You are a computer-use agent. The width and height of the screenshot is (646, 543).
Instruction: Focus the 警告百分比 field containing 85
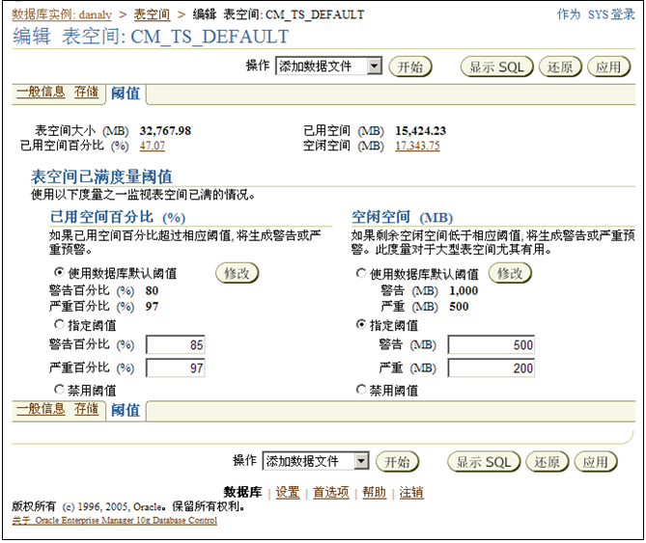[176, 344]
